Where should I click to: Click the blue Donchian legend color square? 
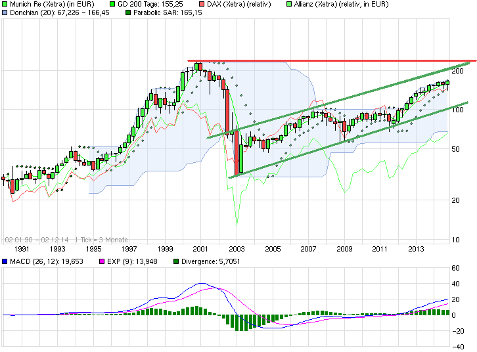tap(5, 12)
